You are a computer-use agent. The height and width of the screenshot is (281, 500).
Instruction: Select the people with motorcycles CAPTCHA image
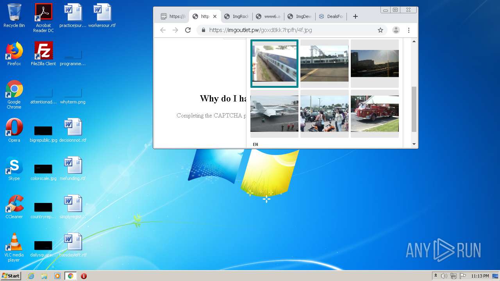(x=324, y=114)
